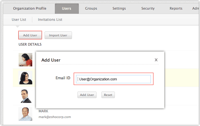Click Mark's profile picture

pos(25,114)
